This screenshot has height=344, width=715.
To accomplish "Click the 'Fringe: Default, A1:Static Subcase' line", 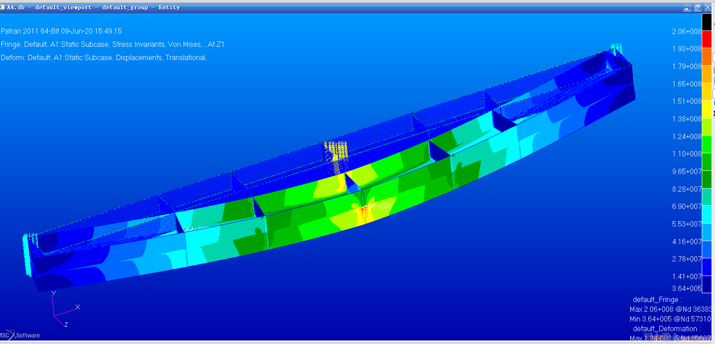I will 113,44.
